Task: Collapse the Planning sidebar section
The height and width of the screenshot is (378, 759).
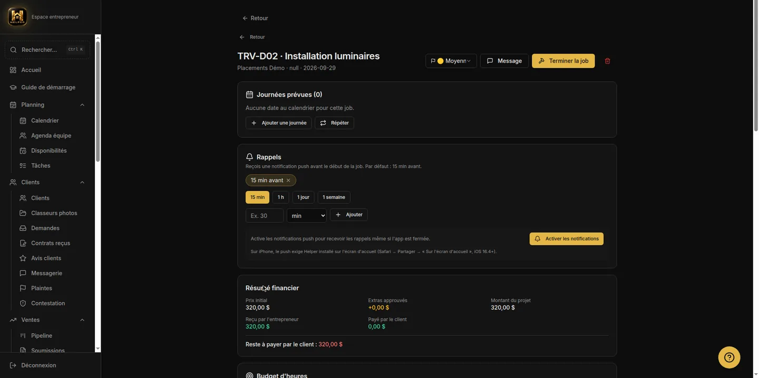Action: (82, 105)
